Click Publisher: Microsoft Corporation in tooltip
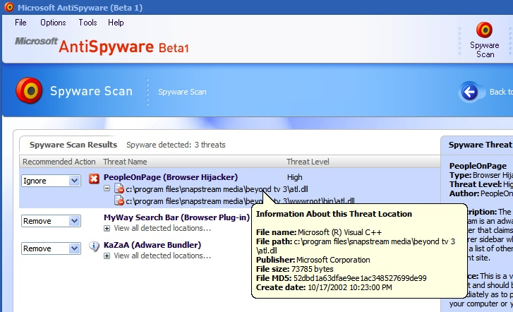513x312 pixels. click(313, 260)
